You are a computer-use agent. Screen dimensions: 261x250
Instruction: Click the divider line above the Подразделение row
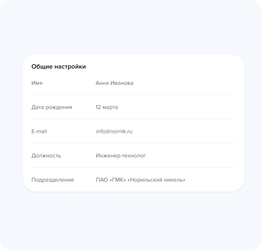click(133, 167)
